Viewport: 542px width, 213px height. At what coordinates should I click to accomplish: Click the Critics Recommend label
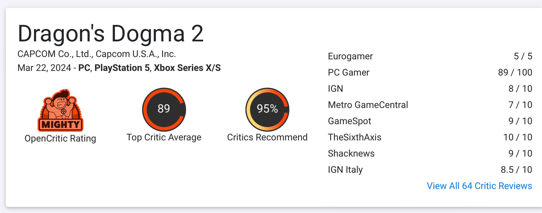click(267, 137)
